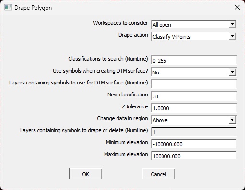The height and width of the screenshot is (190, 245).
Task: Select the Z tolerance input field
Action: point(194,108)
